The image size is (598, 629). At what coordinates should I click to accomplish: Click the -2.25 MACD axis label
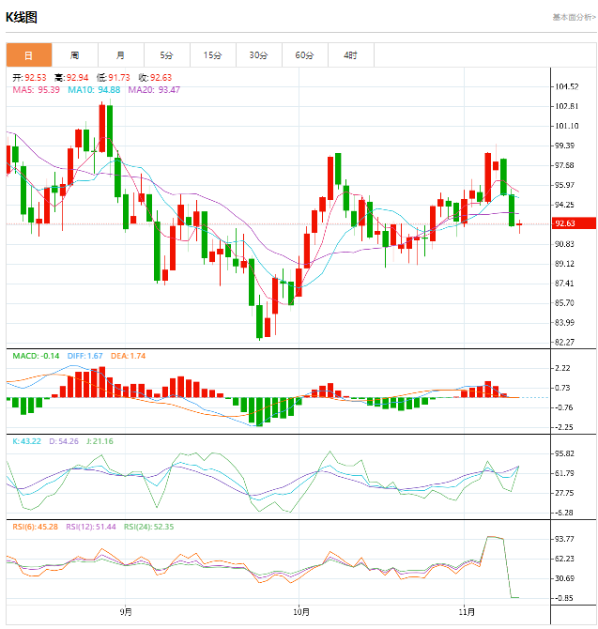563,427
